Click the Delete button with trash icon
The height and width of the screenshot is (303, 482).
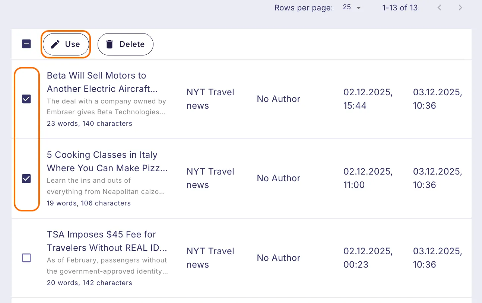click(x=126, y=44)
